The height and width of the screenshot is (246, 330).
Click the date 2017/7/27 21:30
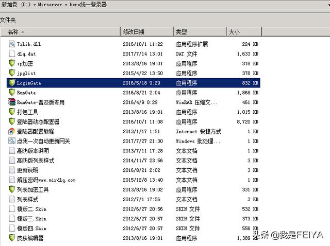coord(143,141)
